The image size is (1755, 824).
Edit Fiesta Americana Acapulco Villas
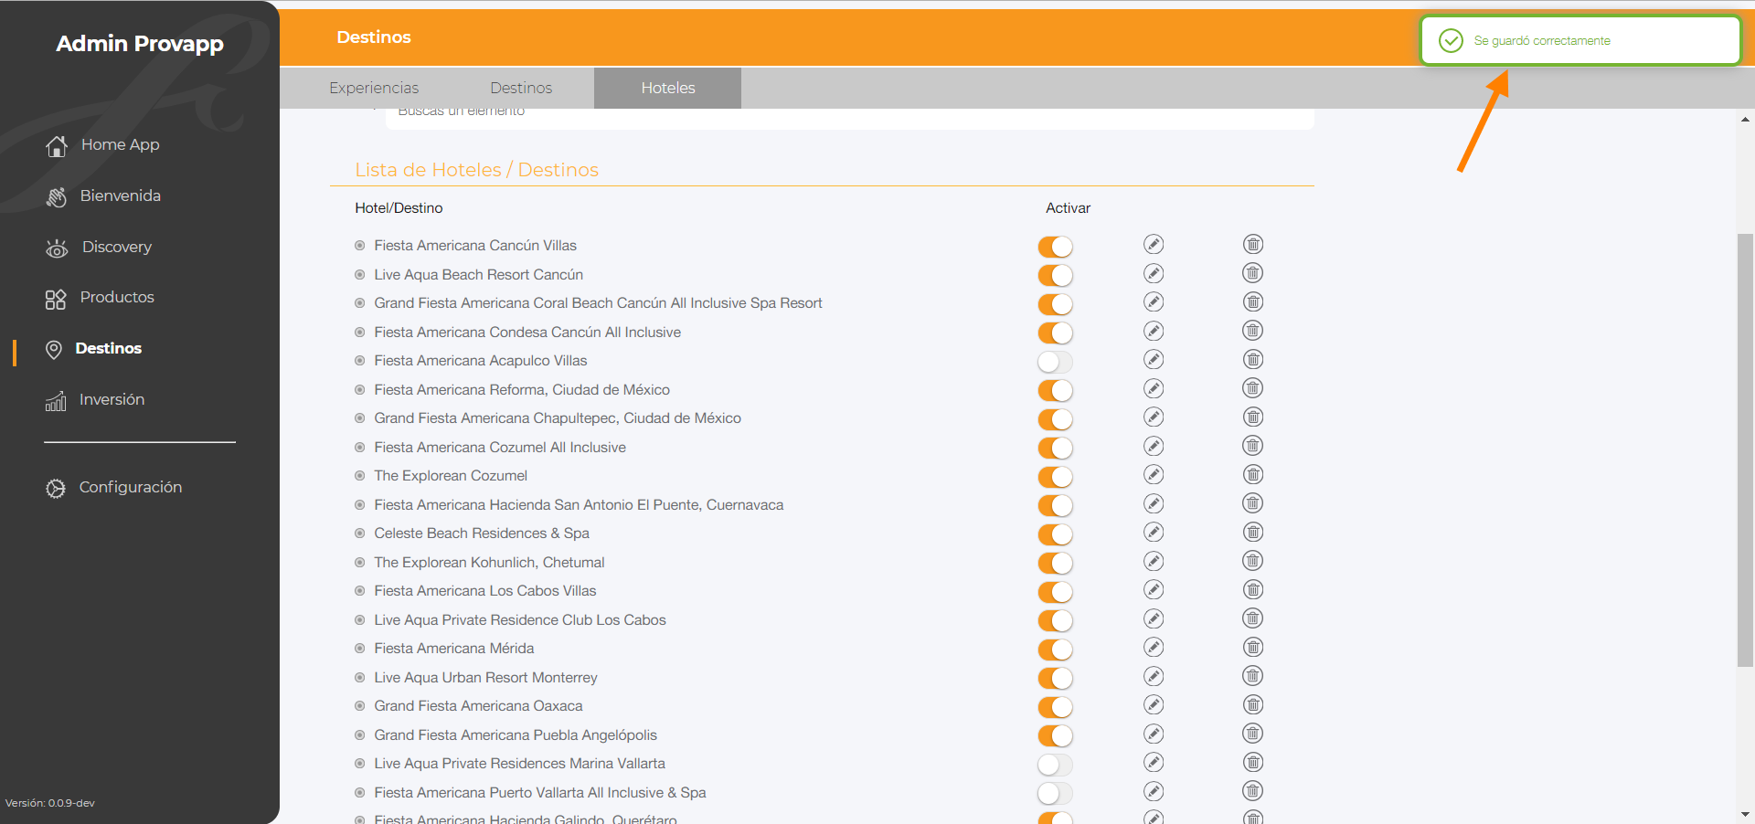(1154, 359)
